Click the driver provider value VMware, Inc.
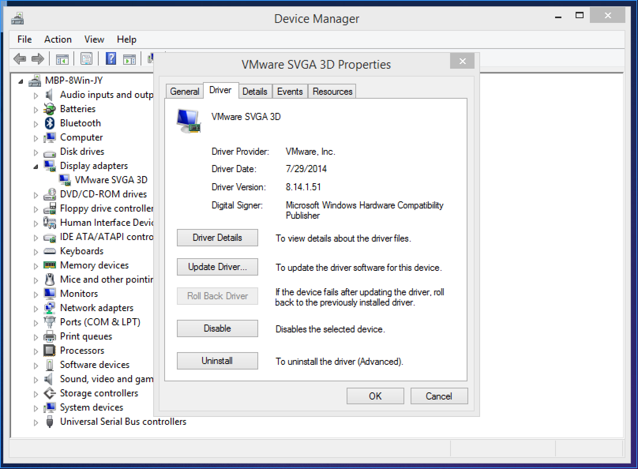 (x=310, y=152)
